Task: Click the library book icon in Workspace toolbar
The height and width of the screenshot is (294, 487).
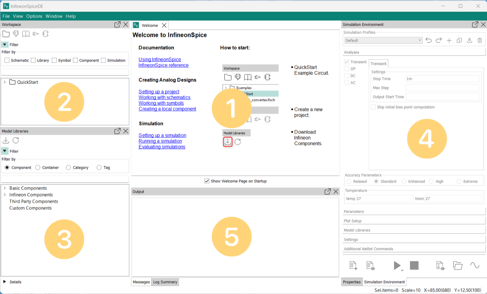Action: coord(26,34)
